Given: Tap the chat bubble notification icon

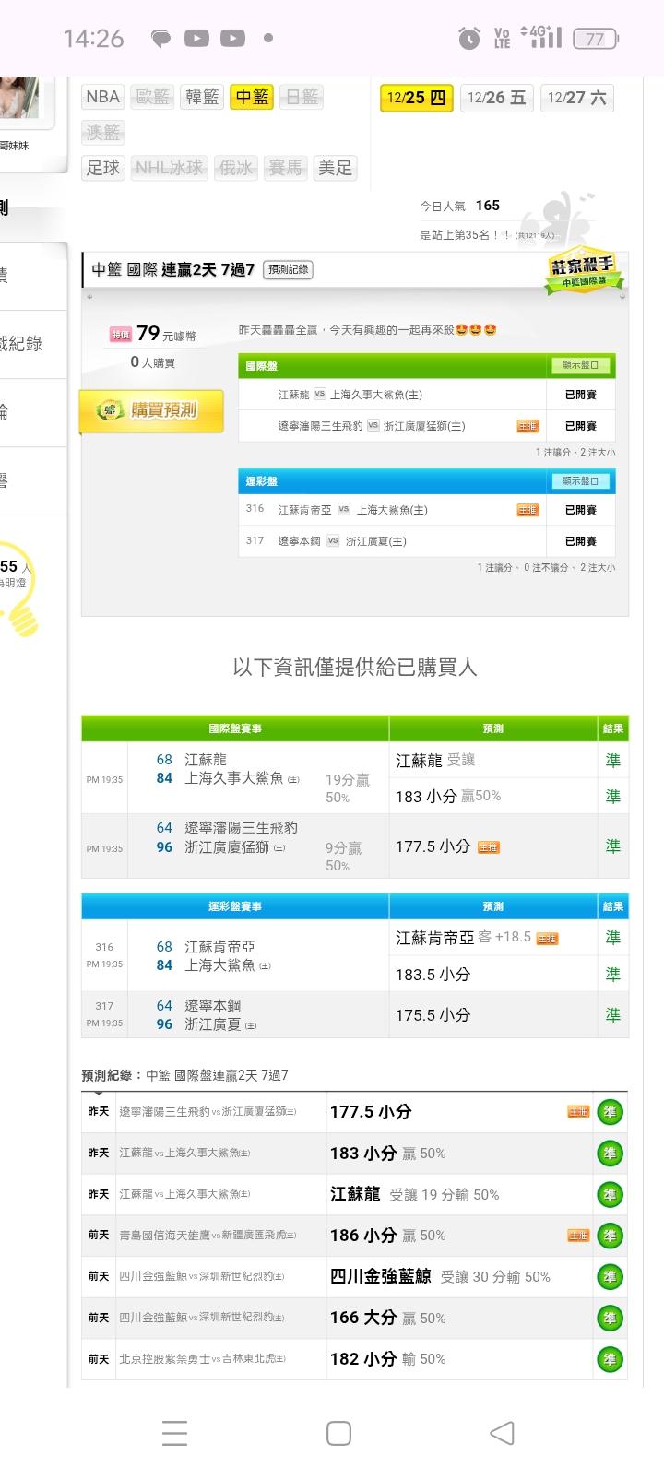Looking at the screenshot, I should point(161,39).
